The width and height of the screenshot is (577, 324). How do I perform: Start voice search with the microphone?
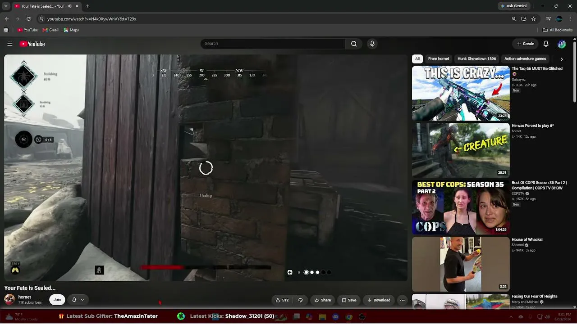(x=372, y=44)
